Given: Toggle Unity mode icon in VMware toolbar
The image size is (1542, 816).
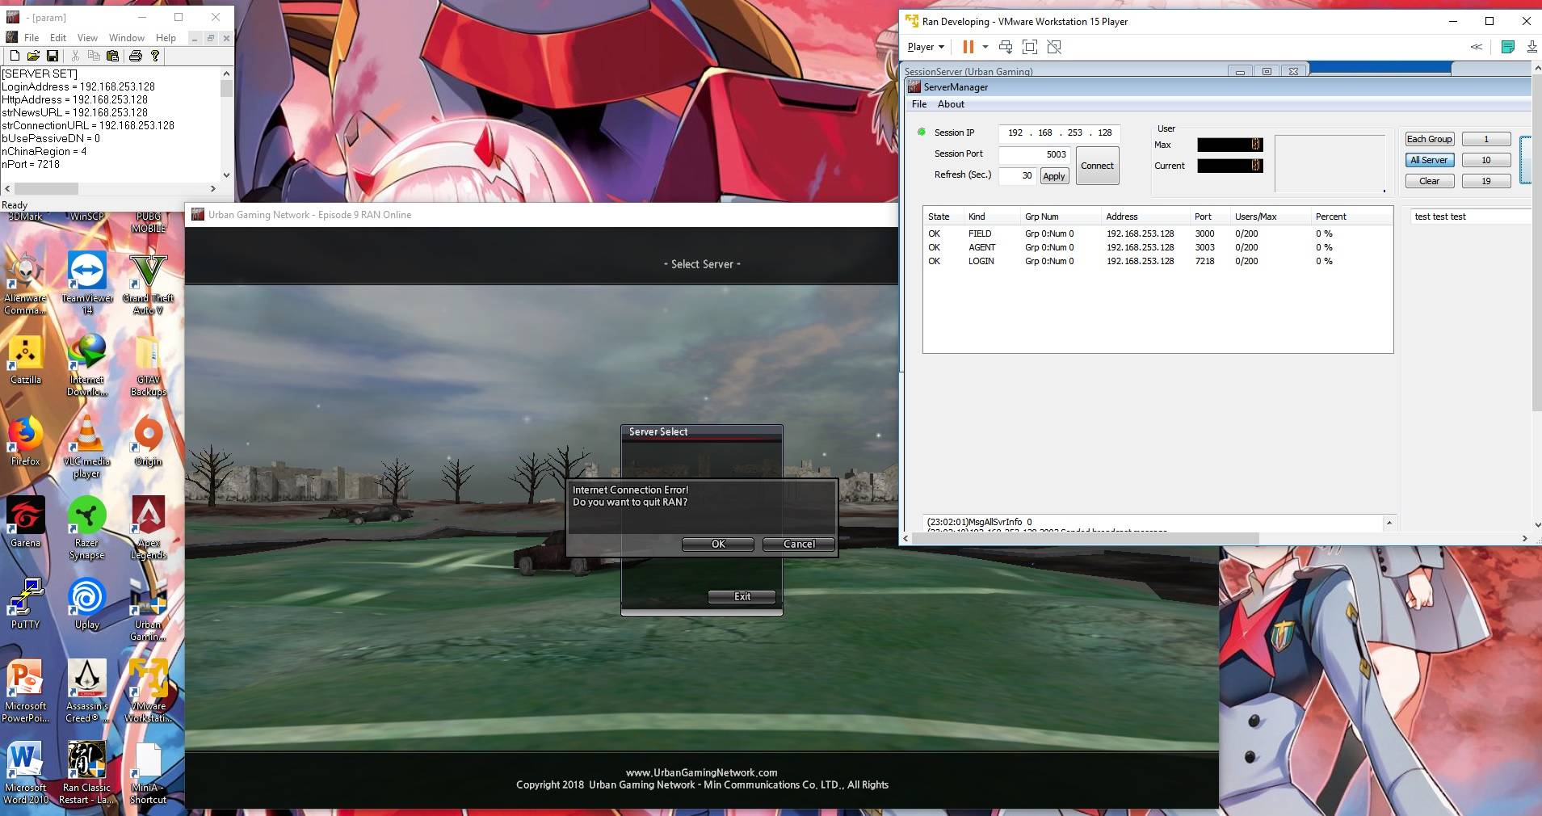Looking at the screenshot, I should coord(1054,47).
